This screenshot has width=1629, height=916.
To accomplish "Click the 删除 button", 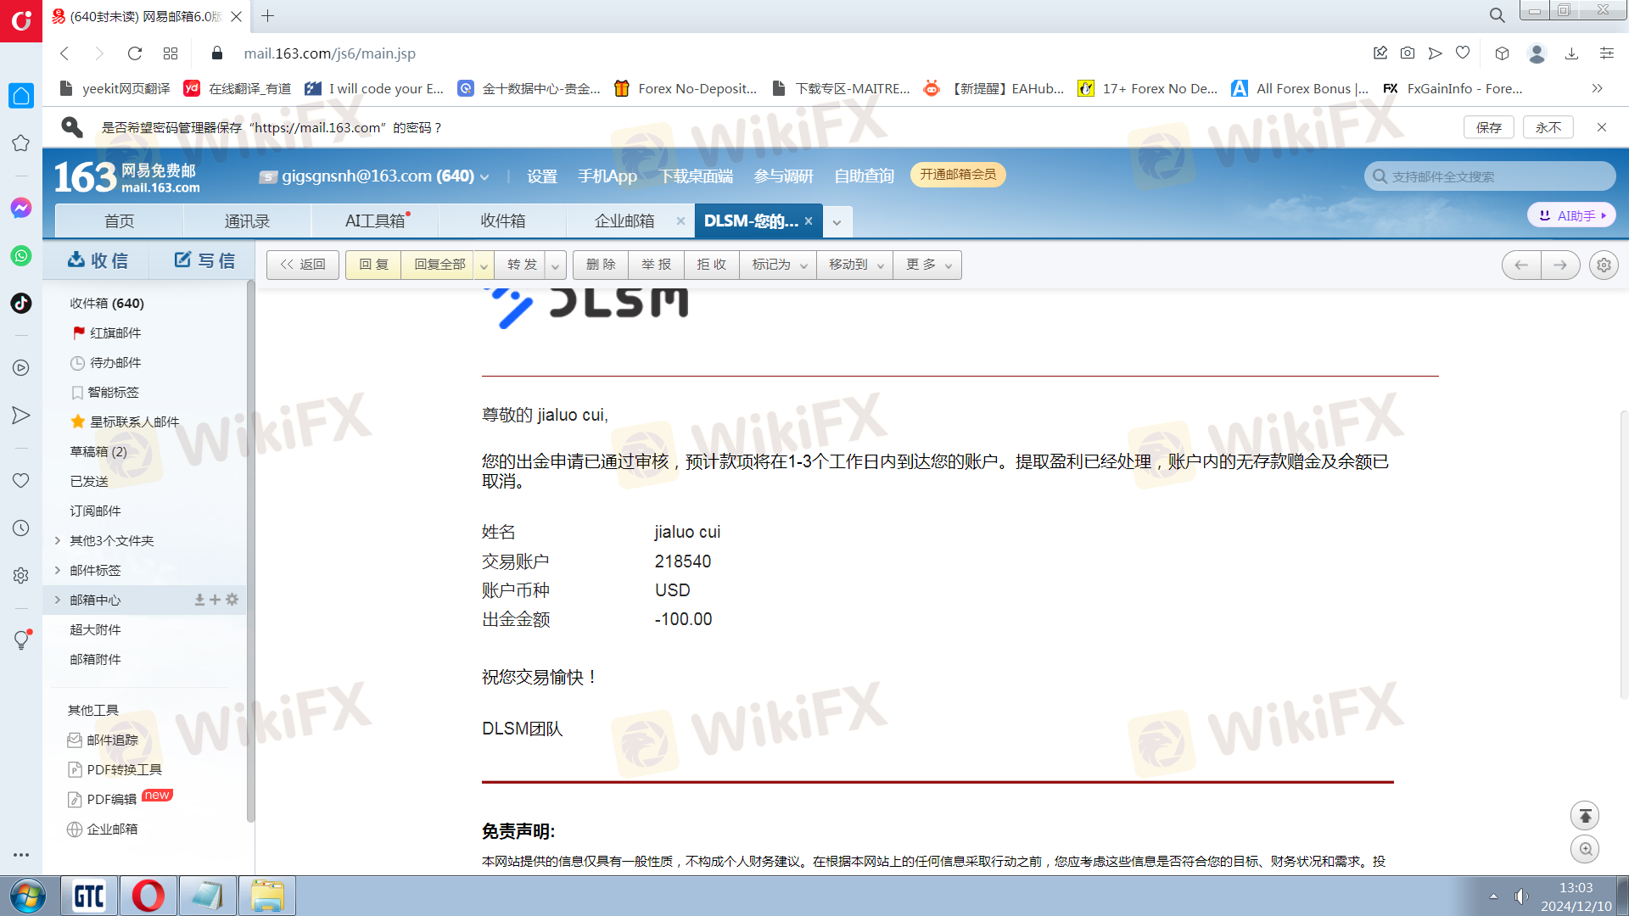I will [x=601, y=265].
